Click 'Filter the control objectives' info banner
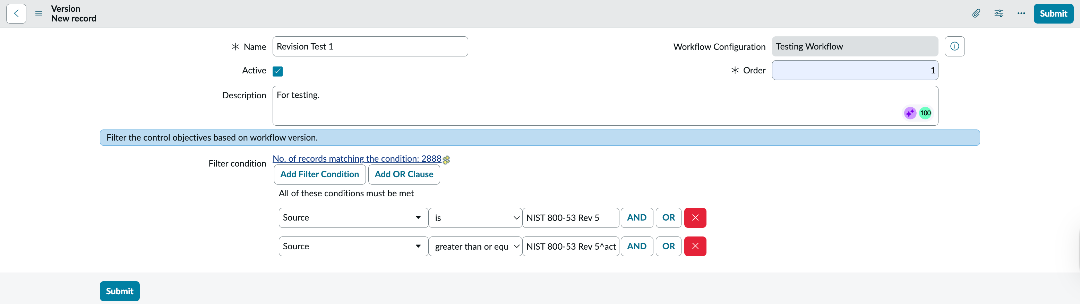 point(540,138)
